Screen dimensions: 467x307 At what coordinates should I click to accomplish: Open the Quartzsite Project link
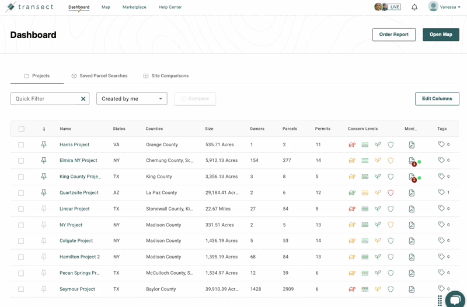79,193
